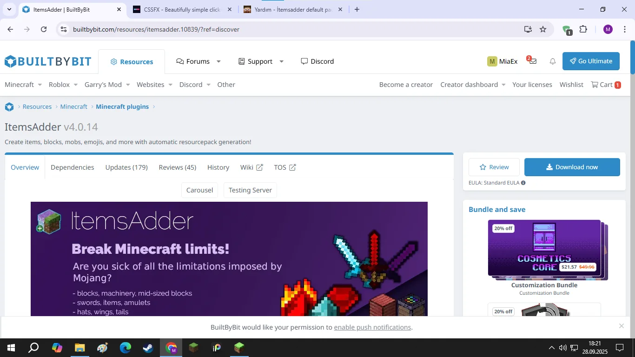Reload the page
635x357 pixels.
(x=44, y=29)
